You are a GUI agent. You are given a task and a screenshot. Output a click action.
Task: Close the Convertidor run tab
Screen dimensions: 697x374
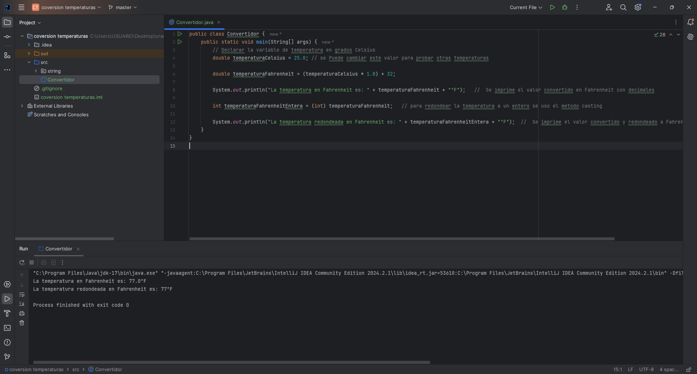click(x=78, y=249)
